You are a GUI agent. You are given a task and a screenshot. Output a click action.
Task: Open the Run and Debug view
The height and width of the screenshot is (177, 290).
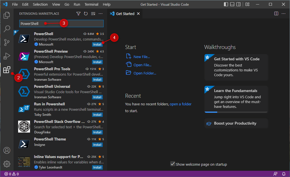pyautogui.click(x=7, y=56)
